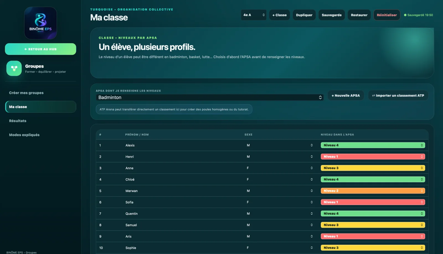Open the Résultats section
The height and width of the screenshot is (254, 443).
pyautogui.click(x=18, y=121)
